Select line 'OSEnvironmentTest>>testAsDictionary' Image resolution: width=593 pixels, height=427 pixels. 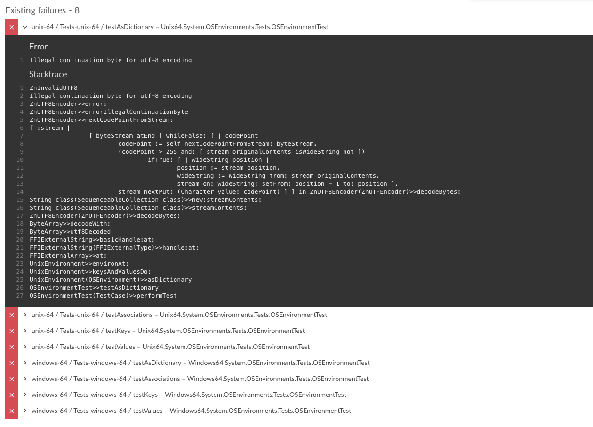tap(94, 288)
